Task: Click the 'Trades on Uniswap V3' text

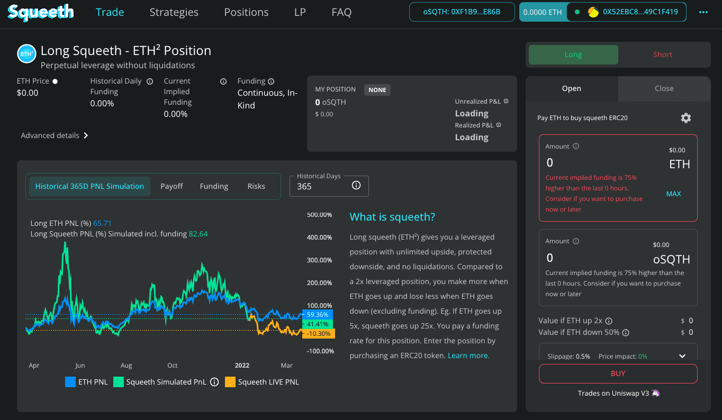Action: click(x=614, y=393)
